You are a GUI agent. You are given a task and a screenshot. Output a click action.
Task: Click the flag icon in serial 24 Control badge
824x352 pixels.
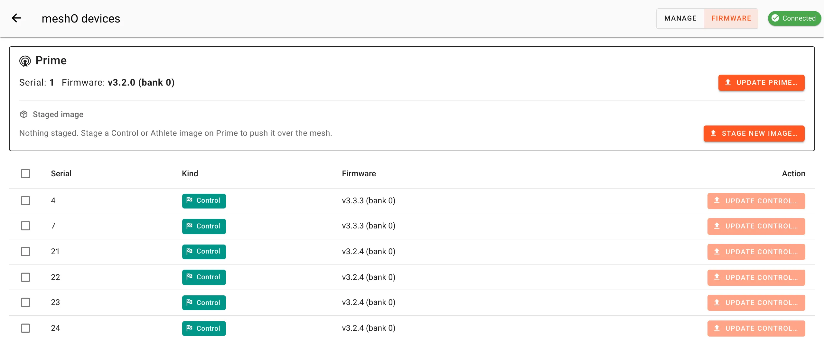tap(190, 328)
